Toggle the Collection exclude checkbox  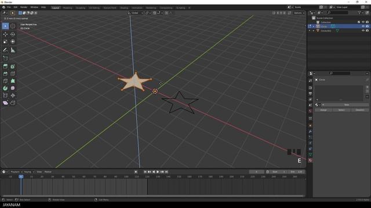pyautogui.click(x=359, y=22)
